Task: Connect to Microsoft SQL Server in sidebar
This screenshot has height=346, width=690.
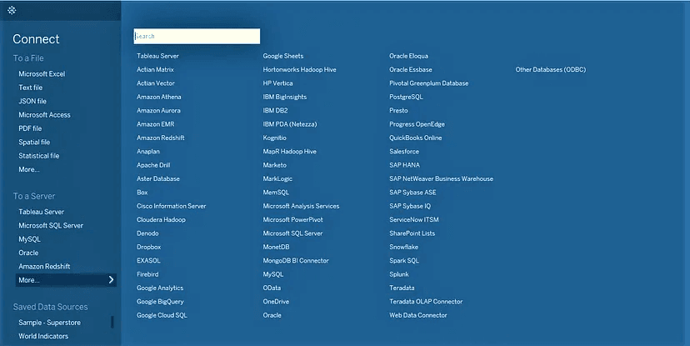Action: pyautogui.click(x=51, y=225)
